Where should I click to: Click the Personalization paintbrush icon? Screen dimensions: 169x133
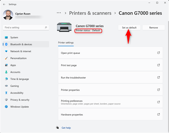[x=6, y=58]
